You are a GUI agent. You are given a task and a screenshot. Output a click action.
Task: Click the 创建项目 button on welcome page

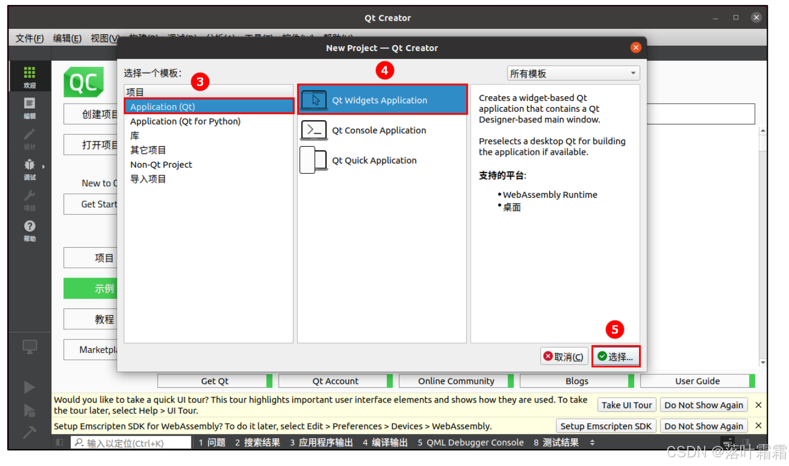point(91,114)
